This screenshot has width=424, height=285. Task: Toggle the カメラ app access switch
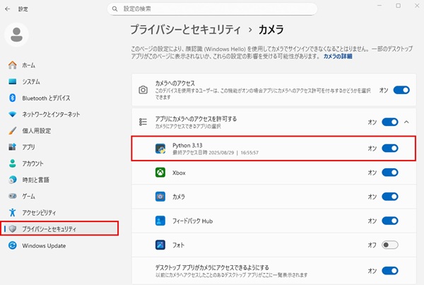pos(390,197)
